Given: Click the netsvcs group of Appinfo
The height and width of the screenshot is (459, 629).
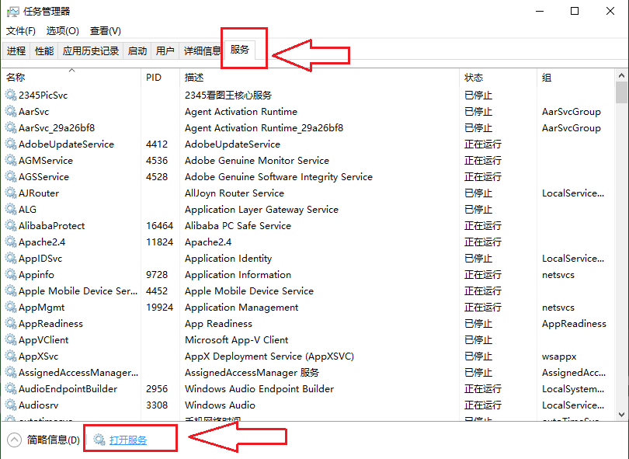Looking at the screenshot, I should (x=558, y=275).
